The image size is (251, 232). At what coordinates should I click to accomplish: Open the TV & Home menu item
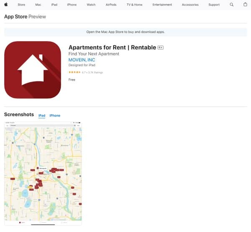(x=134, y=5)
